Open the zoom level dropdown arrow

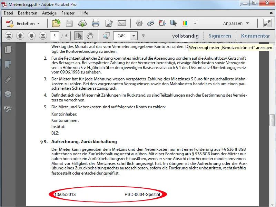tap(134, 36)
